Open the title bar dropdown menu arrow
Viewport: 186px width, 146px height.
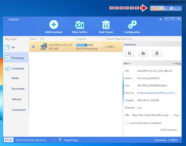pos(160,19)
